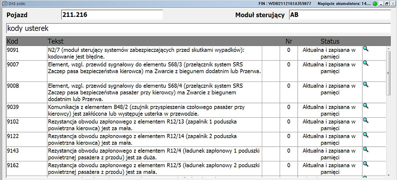Open details magnifier for fault code 9039

pos(366,105)
